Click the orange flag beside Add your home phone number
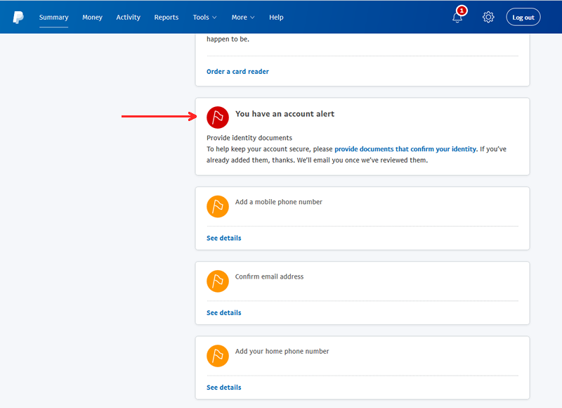This screenshot has width=562, height=408. click(218, 356)
